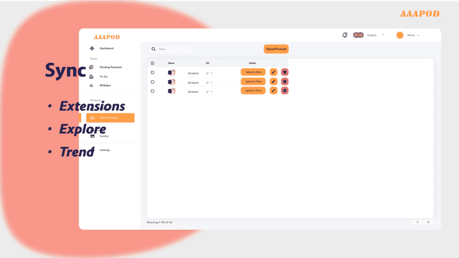The width and height of the screenshot is (459, 258).
Task: Click the Upload Products button
Action: [x=276, y=49]
